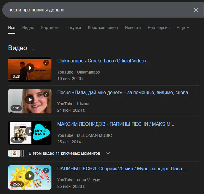Go to the Новости tab
Viewport: 204px width, 194px height.
[x=133, y=28]
